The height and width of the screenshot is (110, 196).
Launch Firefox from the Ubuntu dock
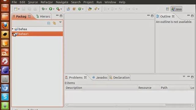pyautogui.click(x=5, y=26)
